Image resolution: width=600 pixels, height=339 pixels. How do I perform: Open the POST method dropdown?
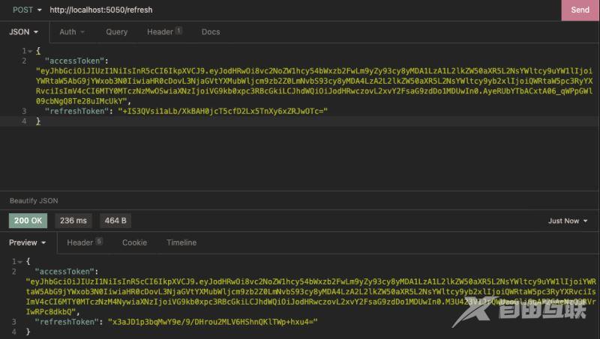[x=22, y=10]
